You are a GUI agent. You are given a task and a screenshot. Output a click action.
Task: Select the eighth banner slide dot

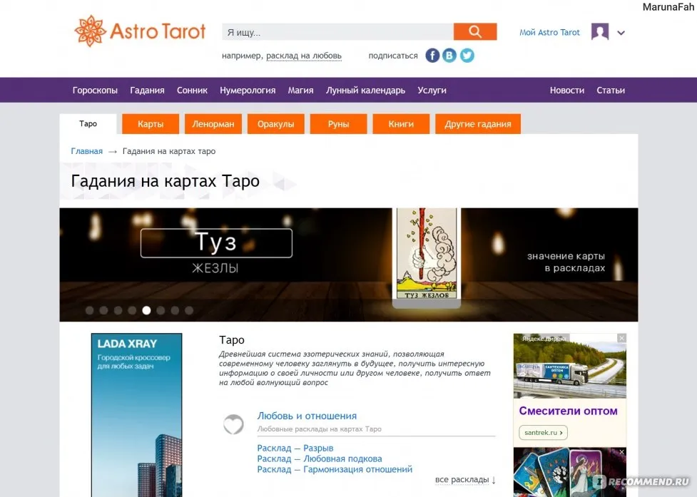click(x=189, y=310)
